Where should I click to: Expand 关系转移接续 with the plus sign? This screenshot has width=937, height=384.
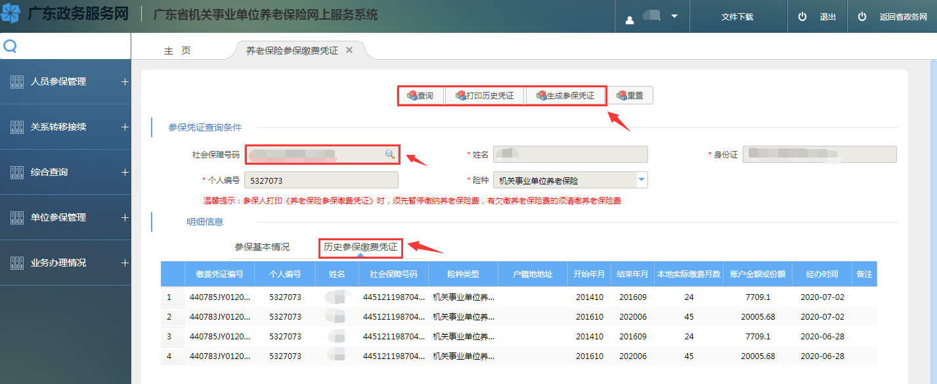[125, 127]
